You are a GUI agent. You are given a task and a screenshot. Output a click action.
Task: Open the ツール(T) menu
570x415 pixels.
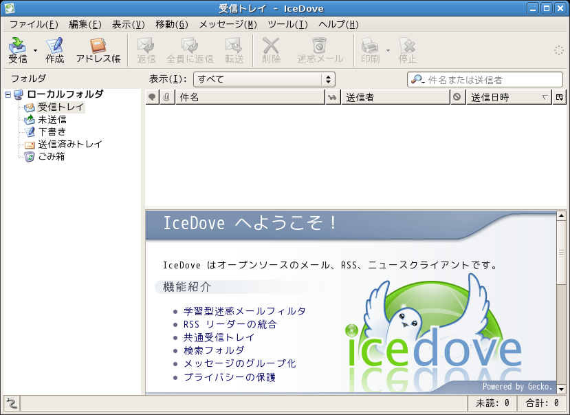click(287, 24)
